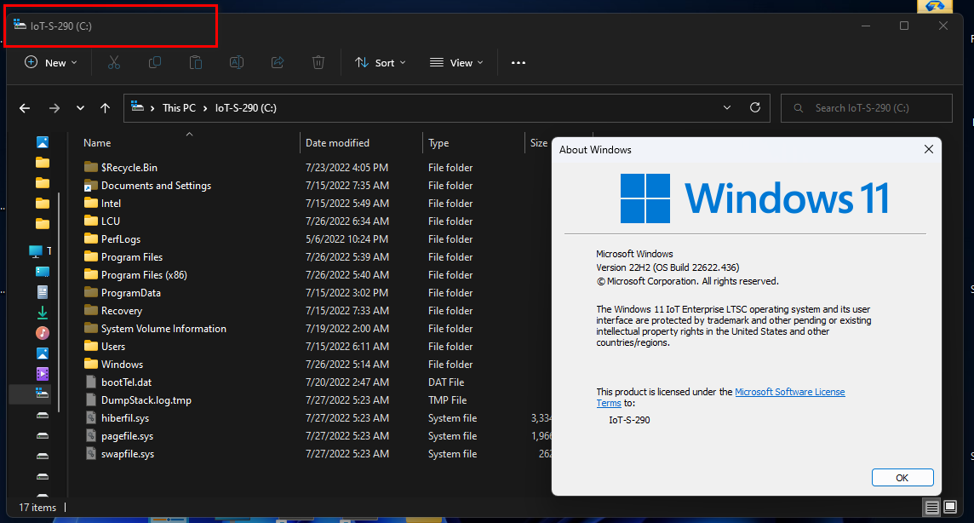Switch to large icons view in status bar

pyautogui.click(x=950, y=508)
